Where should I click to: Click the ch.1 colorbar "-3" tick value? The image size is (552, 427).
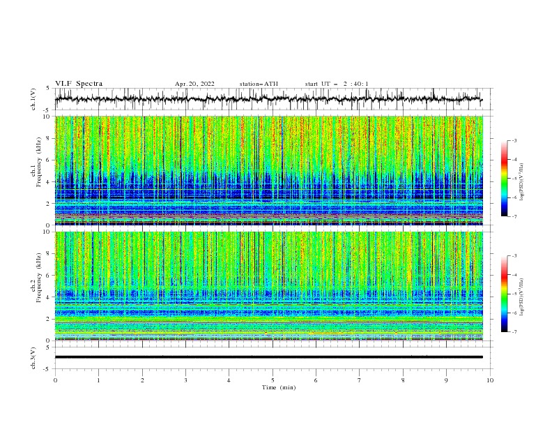514,140
